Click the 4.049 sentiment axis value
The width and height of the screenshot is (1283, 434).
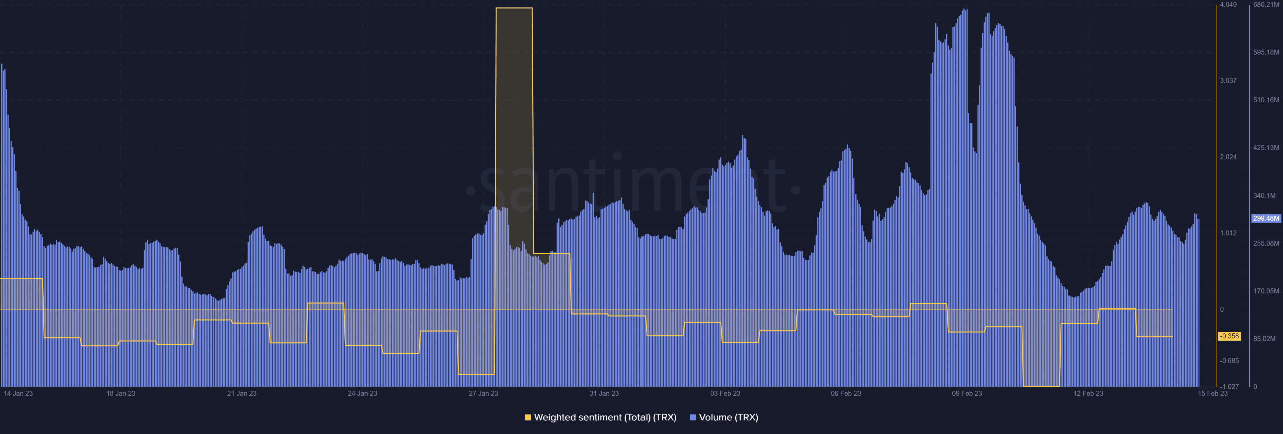[1228, 5]
